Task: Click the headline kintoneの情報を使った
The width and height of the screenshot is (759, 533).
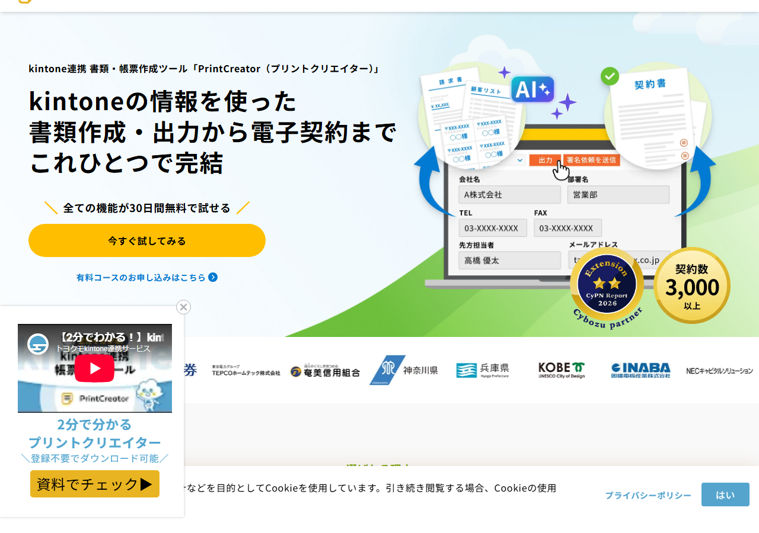Action: tap(162, 101)
